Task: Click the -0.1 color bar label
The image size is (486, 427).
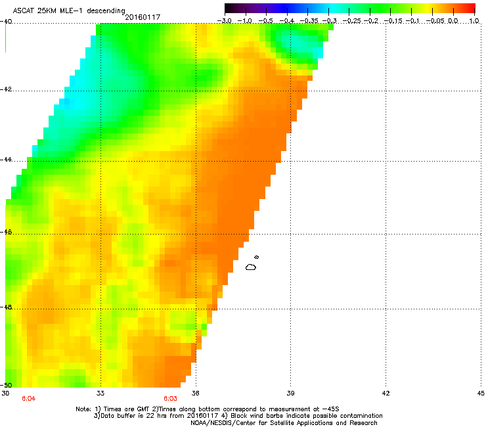Action: pyautogui.click(x=412, y=21)
